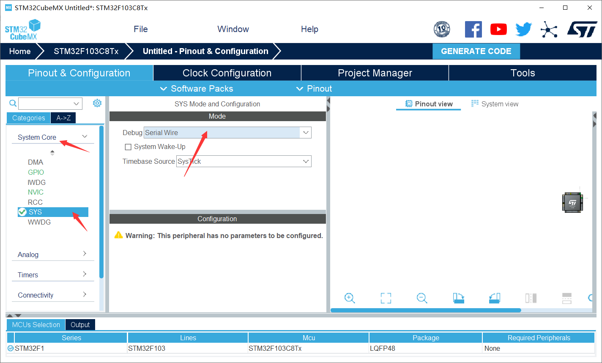Click the categories panel vertical scrollbar

click(101, 202)
